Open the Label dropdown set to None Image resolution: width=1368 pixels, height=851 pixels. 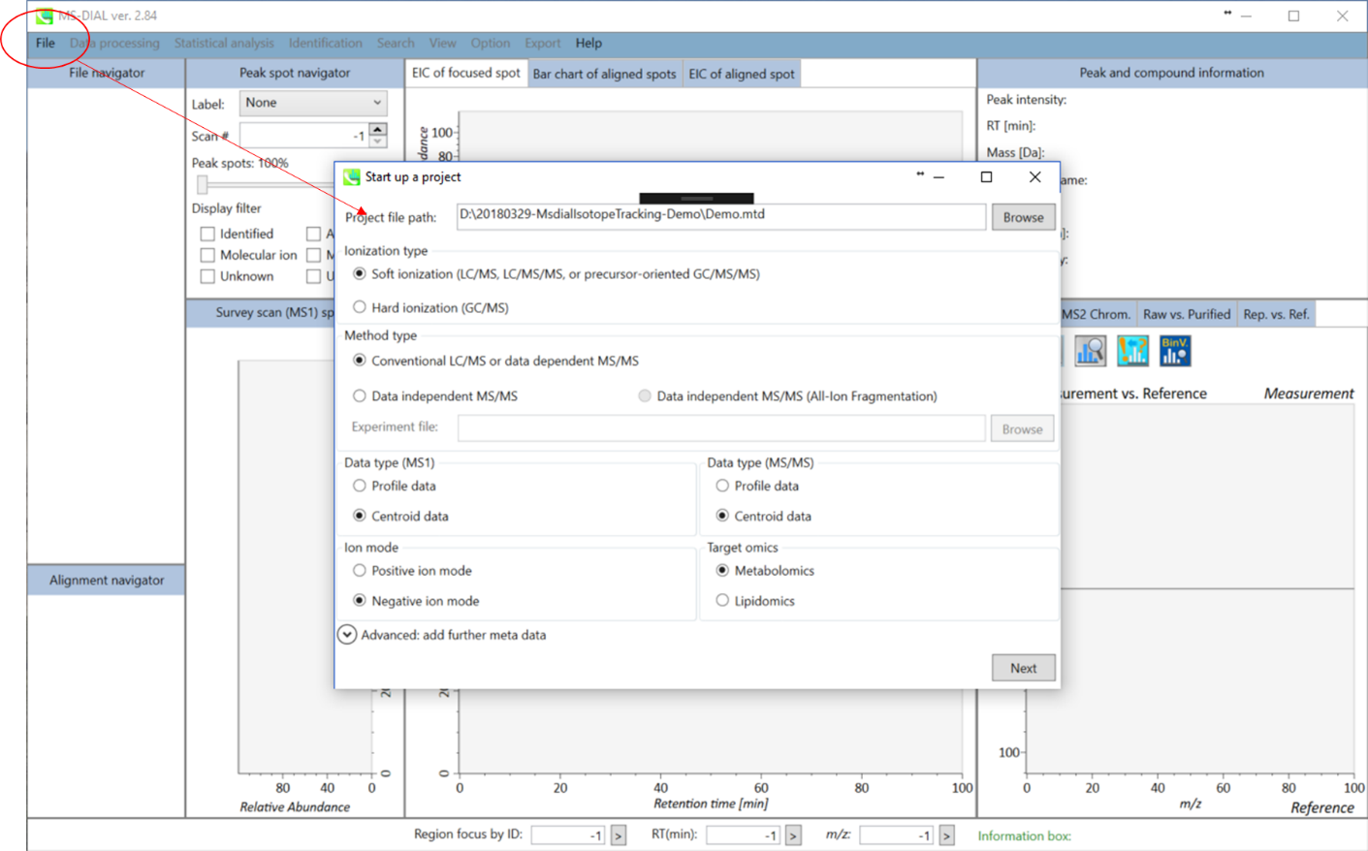(313, 103)
